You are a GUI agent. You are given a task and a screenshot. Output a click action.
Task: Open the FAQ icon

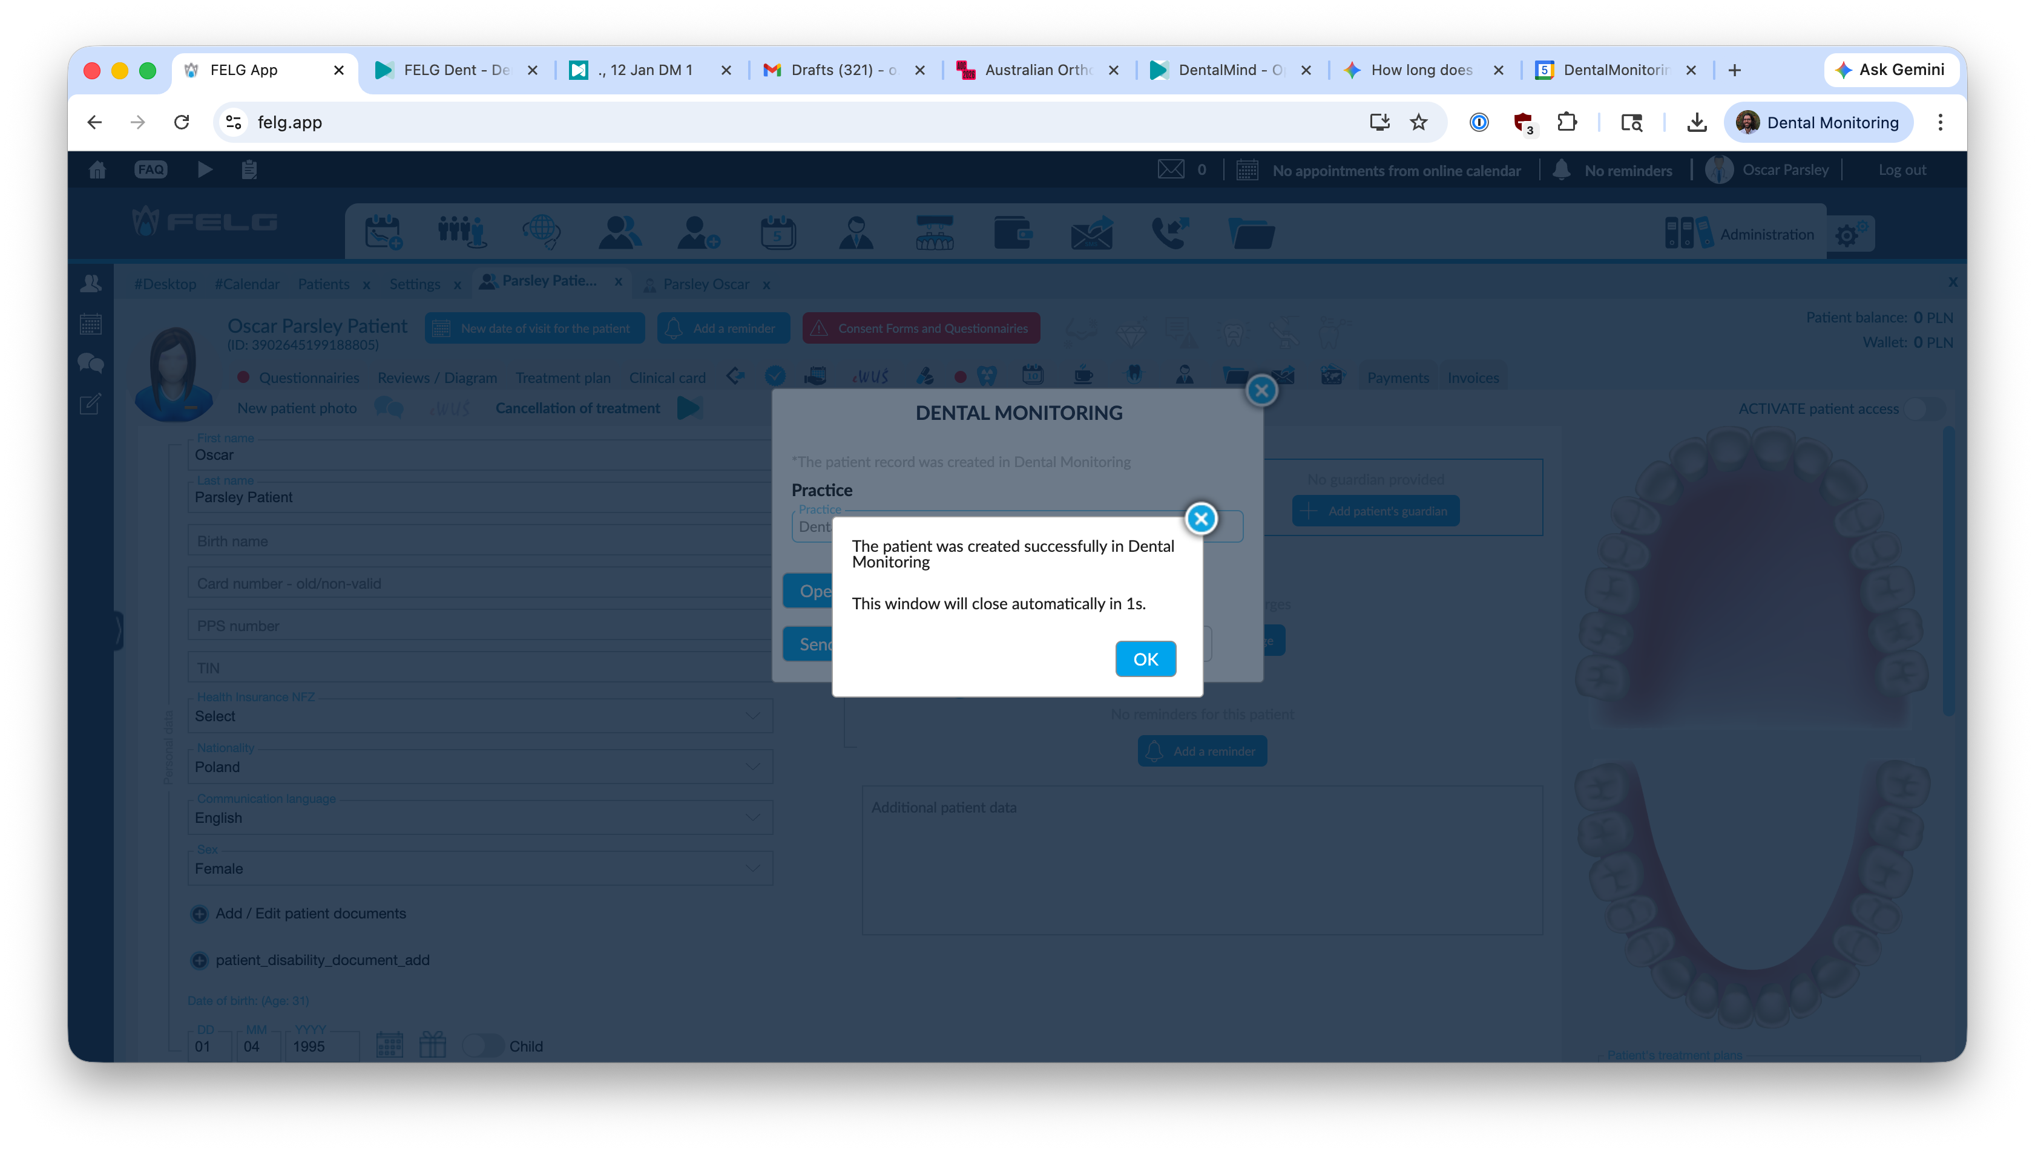(x=150, y=169)
